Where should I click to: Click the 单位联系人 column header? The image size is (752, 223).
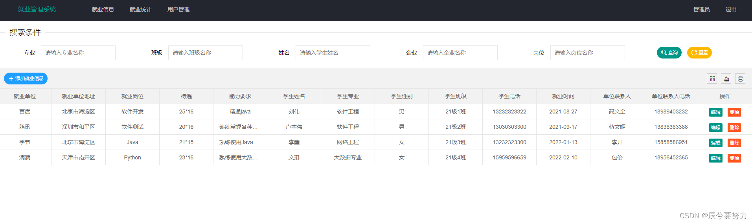tap(617, 96)
